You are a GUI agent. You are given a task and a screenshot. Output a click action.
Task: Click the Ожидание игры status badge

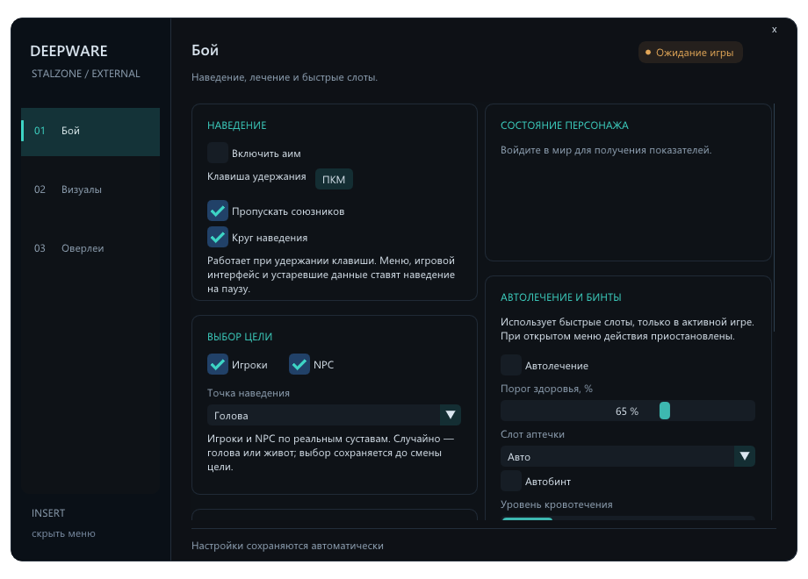690,53
